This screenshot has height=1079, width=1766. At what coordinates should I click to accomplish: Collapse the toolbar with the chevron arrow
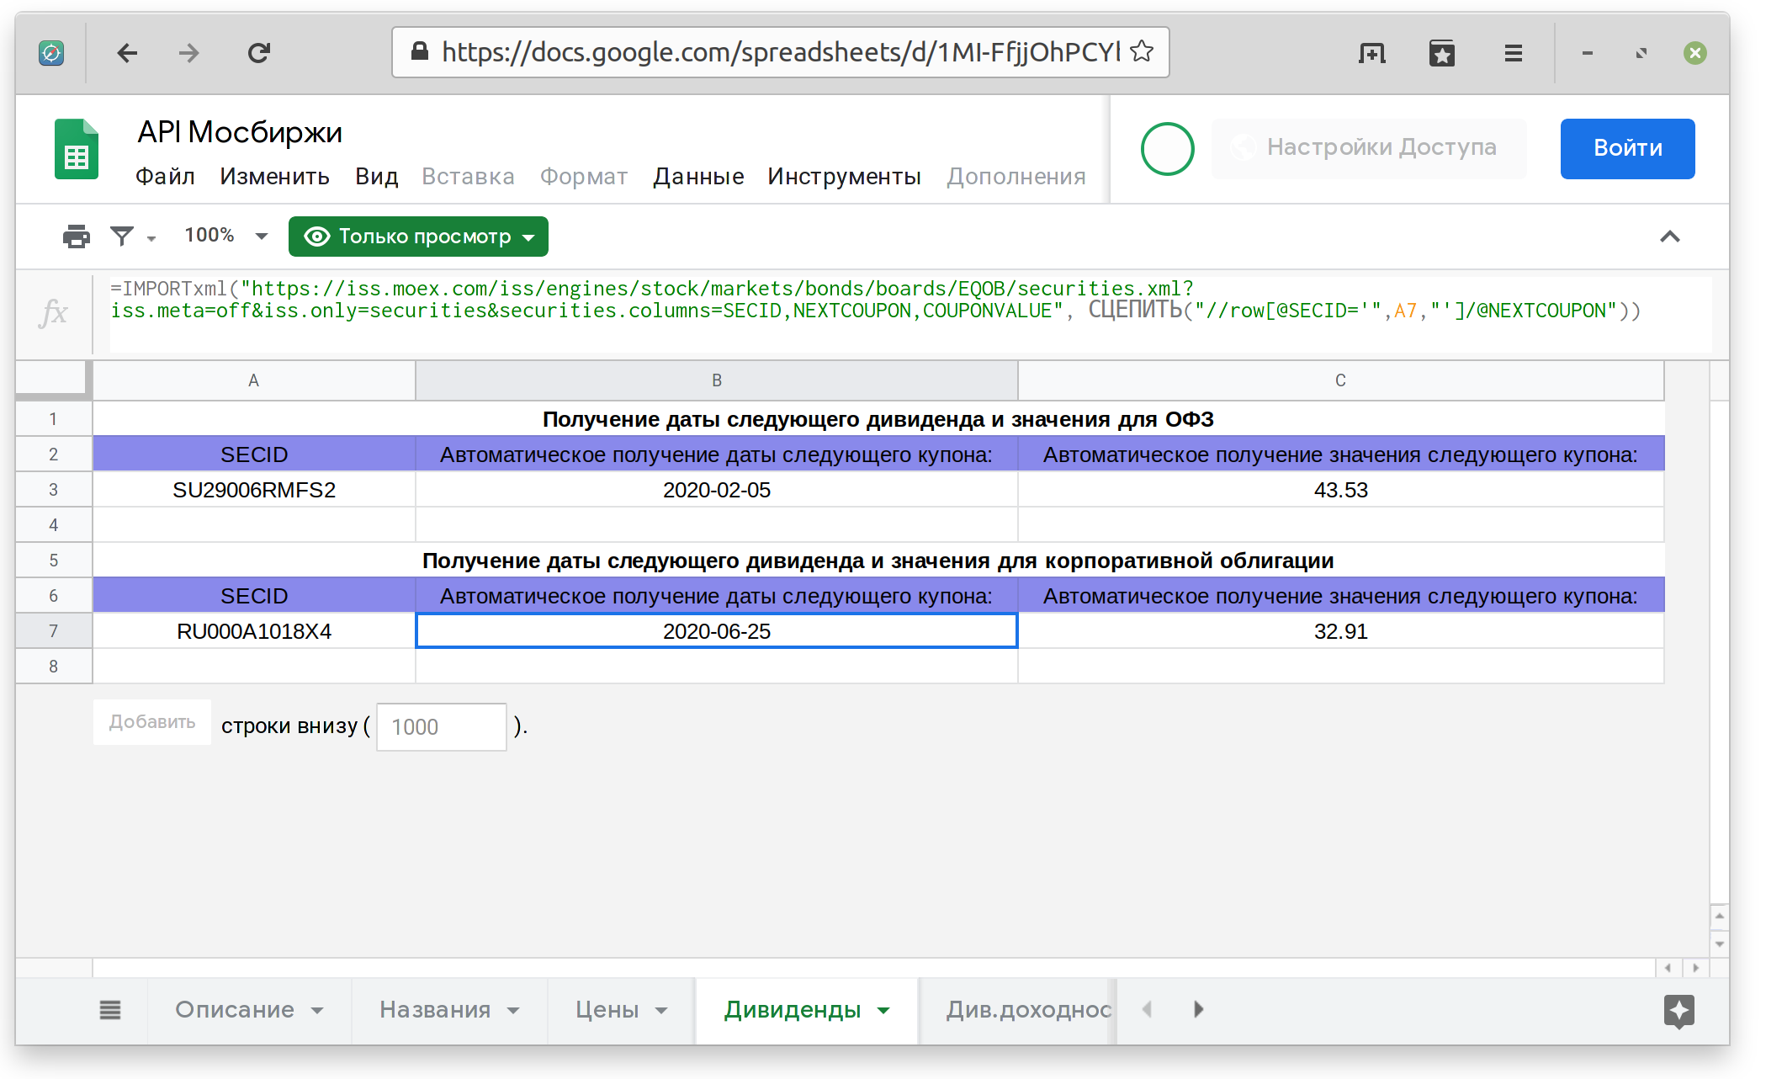coord(1669,237)
